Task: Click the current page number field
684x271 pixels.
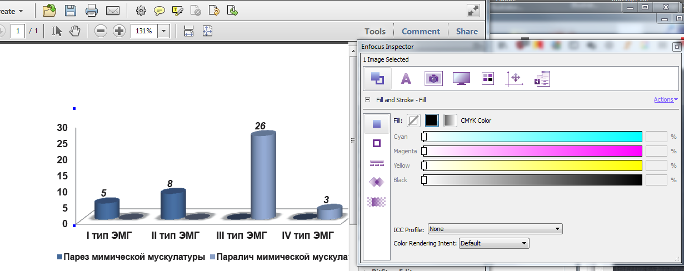Action: [18, 31]
